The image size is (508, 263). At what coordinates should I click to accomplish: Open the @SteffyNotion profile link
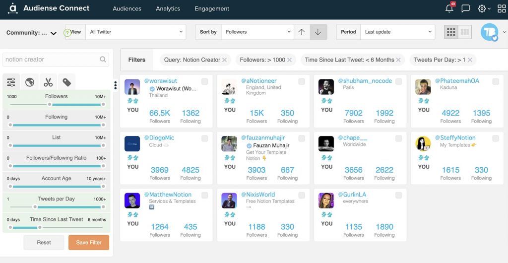click(x=455, y=137)
